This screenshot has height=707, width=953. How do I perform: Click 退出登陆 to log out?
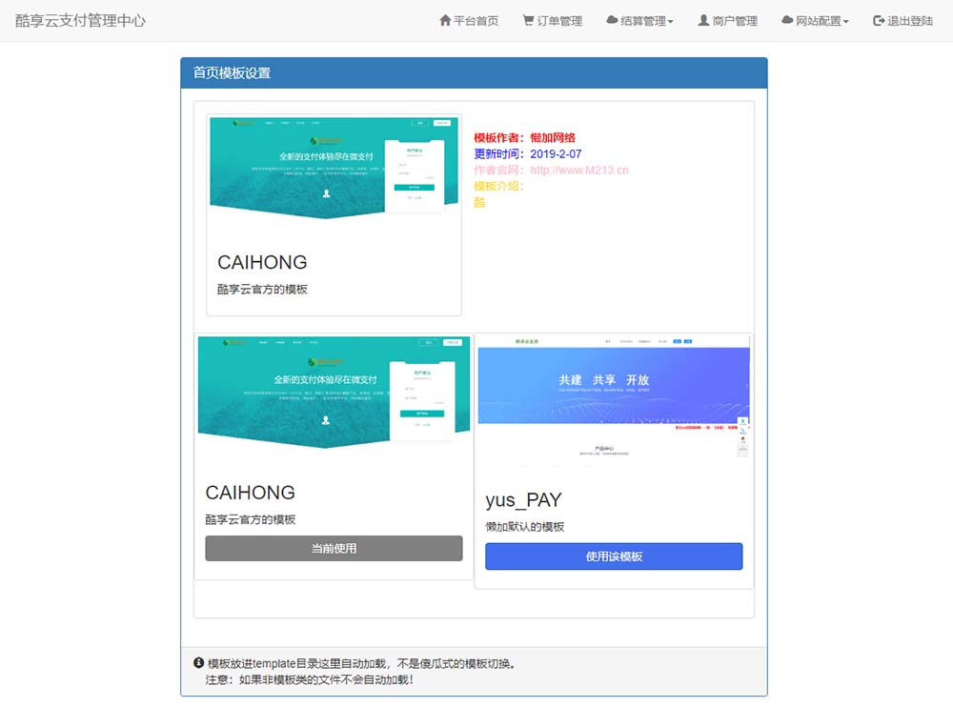pyautogui.click(x=902, y=21)
